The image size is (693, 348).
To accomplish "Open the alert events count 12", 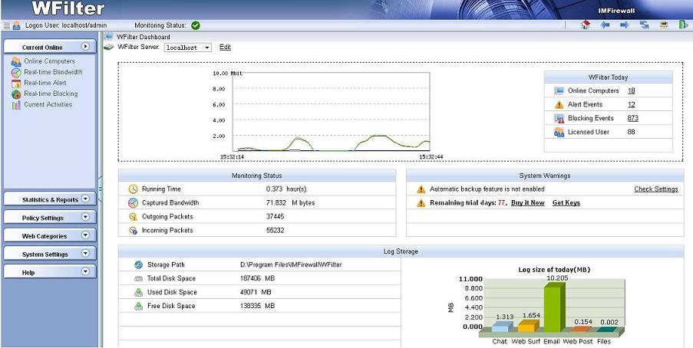I will 631,104.
